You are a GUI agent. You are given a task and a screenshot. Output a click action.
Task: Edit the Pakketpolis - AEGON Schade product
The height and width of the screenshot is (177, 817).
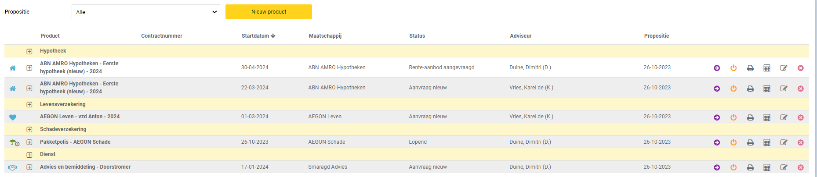coord(784,142)
